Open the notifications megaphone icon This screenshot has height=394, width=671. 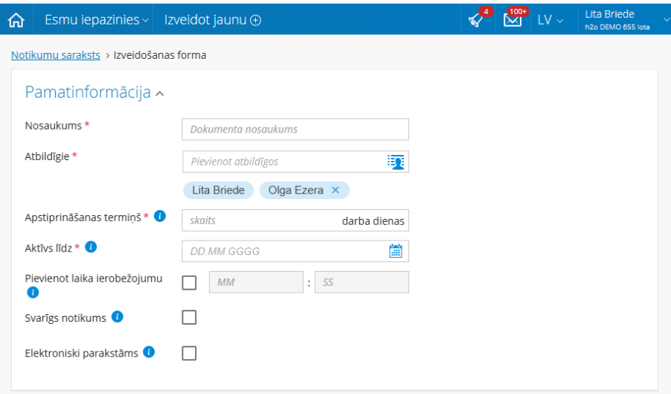476,20
